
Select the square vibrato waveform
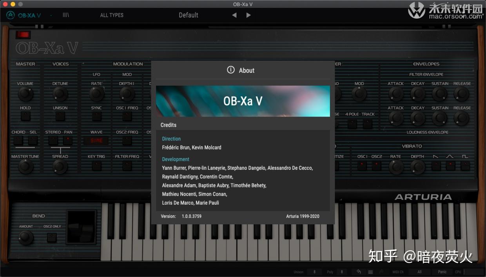click(x=465, y=165)
